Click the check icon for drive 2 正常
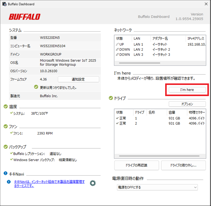Screen dimensions: 211x206 point(117,123)
